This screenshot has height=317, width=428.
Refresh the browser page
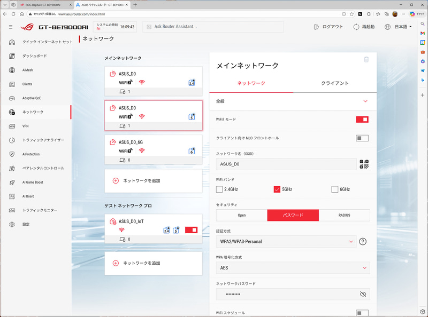coord(13,14)
